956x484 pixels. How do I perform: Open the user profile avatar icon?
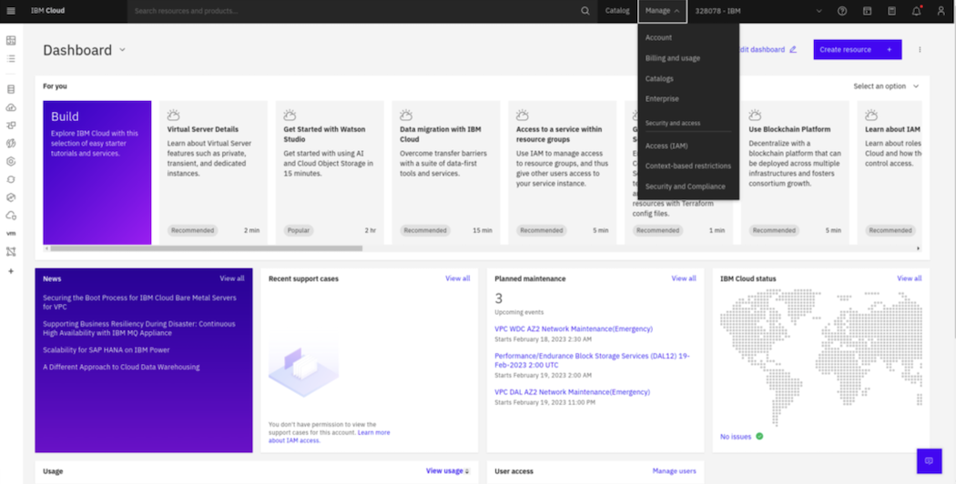(x=941, y=11)
